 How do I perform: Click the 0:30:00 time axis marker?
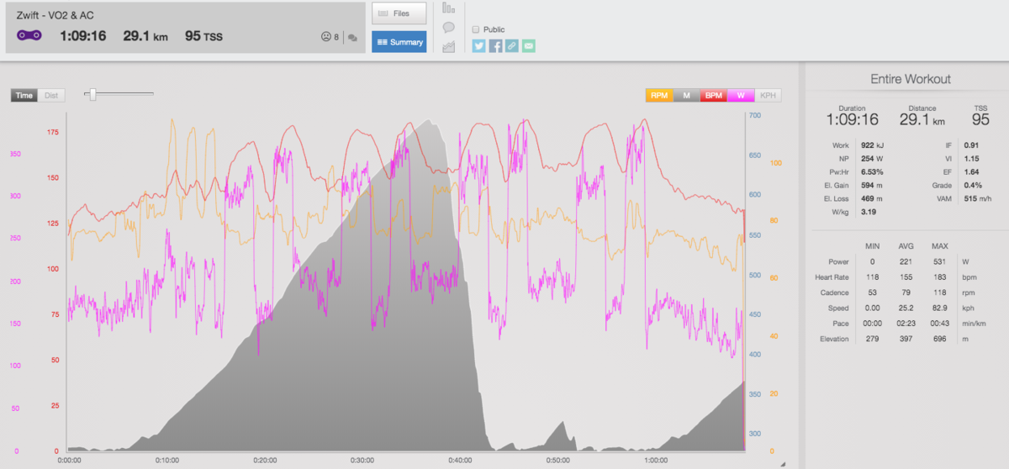[362, 461]
